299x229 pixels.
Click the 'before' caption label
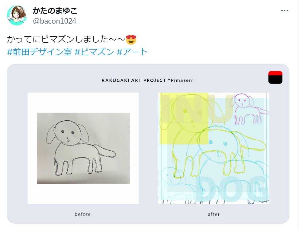coord(82,214)
